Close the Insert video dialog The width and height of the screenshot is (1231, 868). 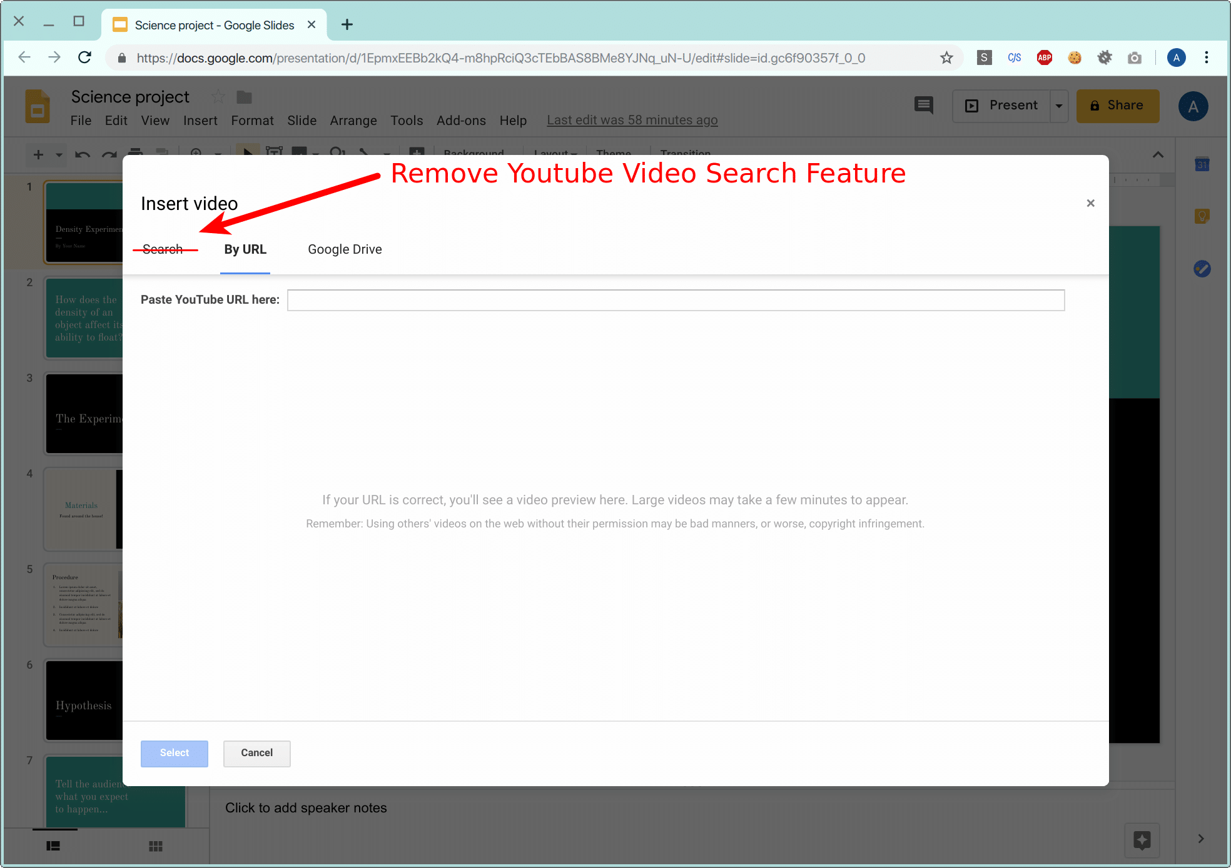click(x=1090, y=203)
